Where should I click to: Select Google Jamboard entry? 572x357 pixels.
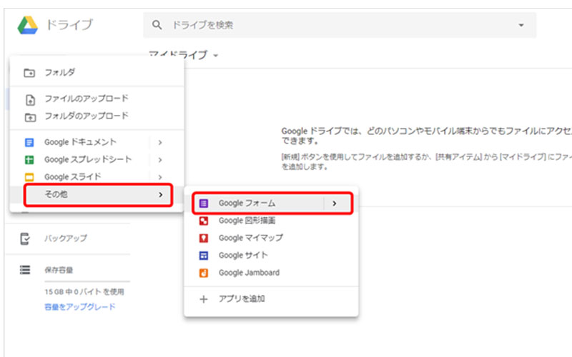pyautogui.click(x=249, y=273)
